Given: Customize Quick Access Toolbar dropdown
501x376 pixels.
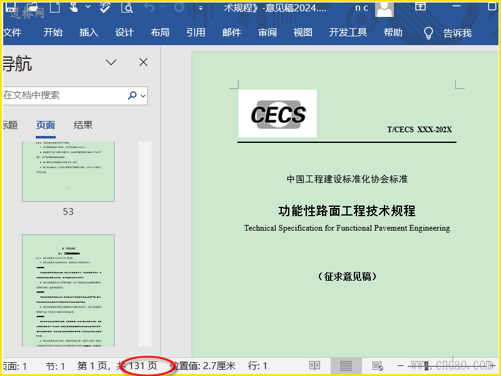Looking at the screenshot, I should tap(200, 8).
